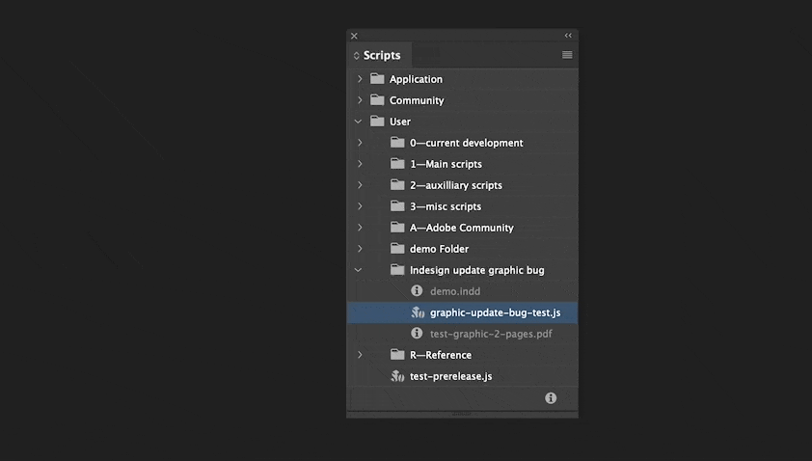Image resolution: width=812 pixels, height=461 pixels.
Task: Expand the 1—Main scripts folder
Action: pyautogui.click(x=360, y=164)
